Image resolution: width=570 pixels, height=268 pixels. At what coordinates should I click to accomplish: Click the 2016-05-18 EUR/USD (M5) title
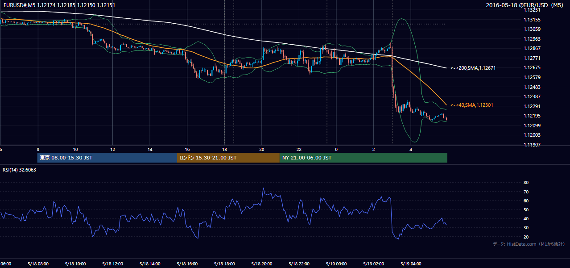click(x=525, y=5)
